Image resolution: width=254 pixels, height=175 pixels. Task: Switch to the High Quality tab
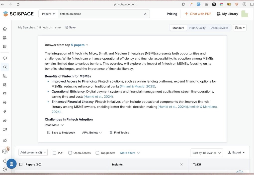tap(197, 28)
